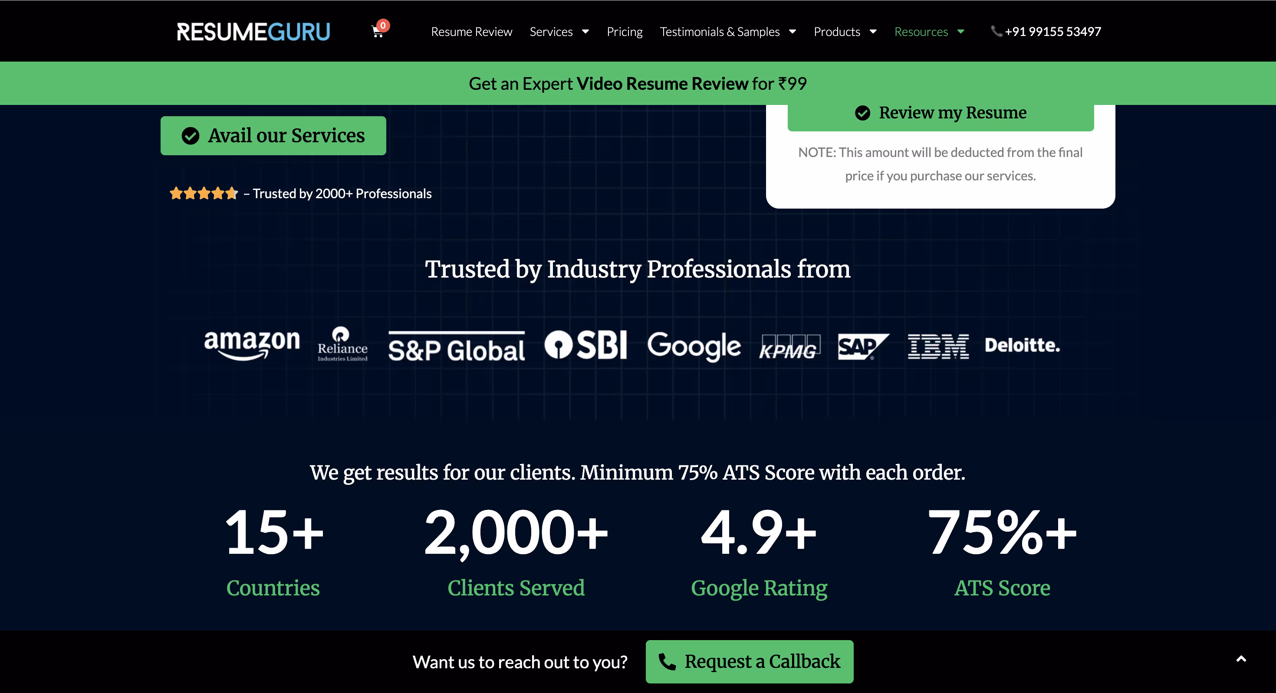The width and height of the screenshot is (1276, 693).
Task: Click the SAP logo
Action: pyautogui.click(x=863, y=346)
